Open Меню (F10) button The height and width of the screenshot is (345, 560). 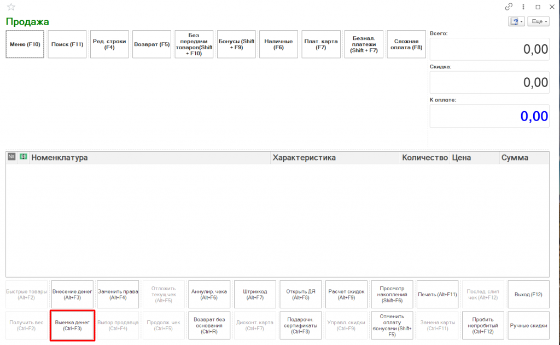[x=25, y=44]
